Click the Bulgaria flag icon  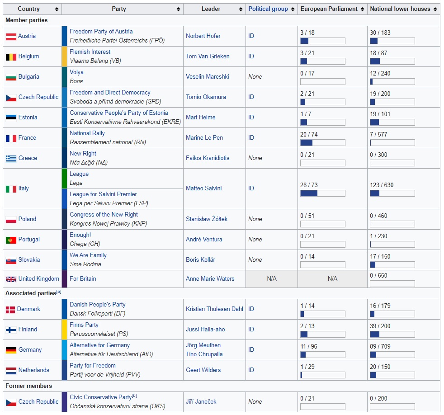(x=11, y=77)
